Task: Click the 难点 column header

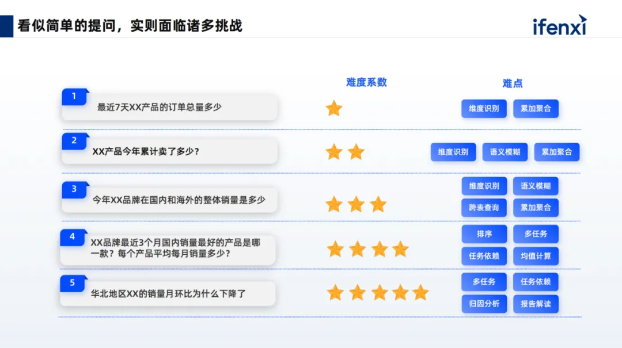Action: tap(513, 83)
